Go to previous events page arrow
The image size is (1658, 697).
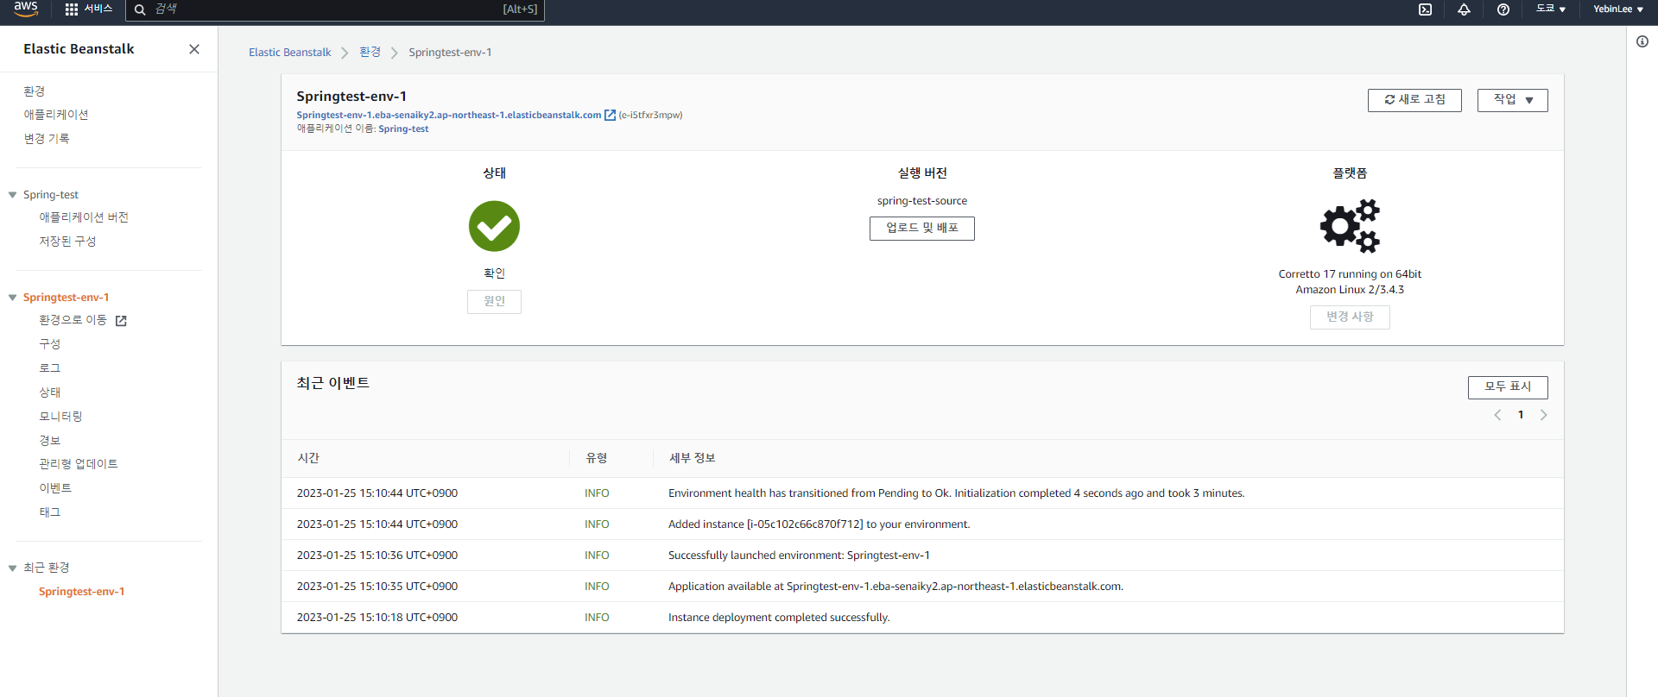pyautogui.click(x=1498, y=415)
